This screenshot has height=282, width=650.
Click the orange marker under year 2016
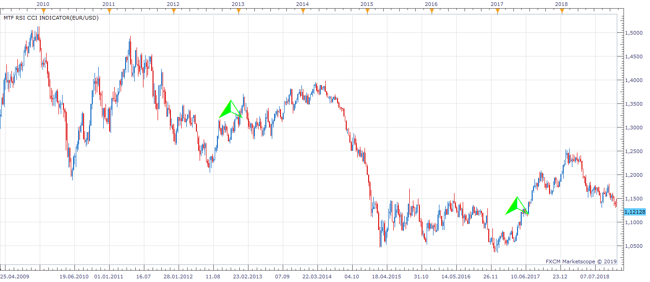click(x=432, y=11)
